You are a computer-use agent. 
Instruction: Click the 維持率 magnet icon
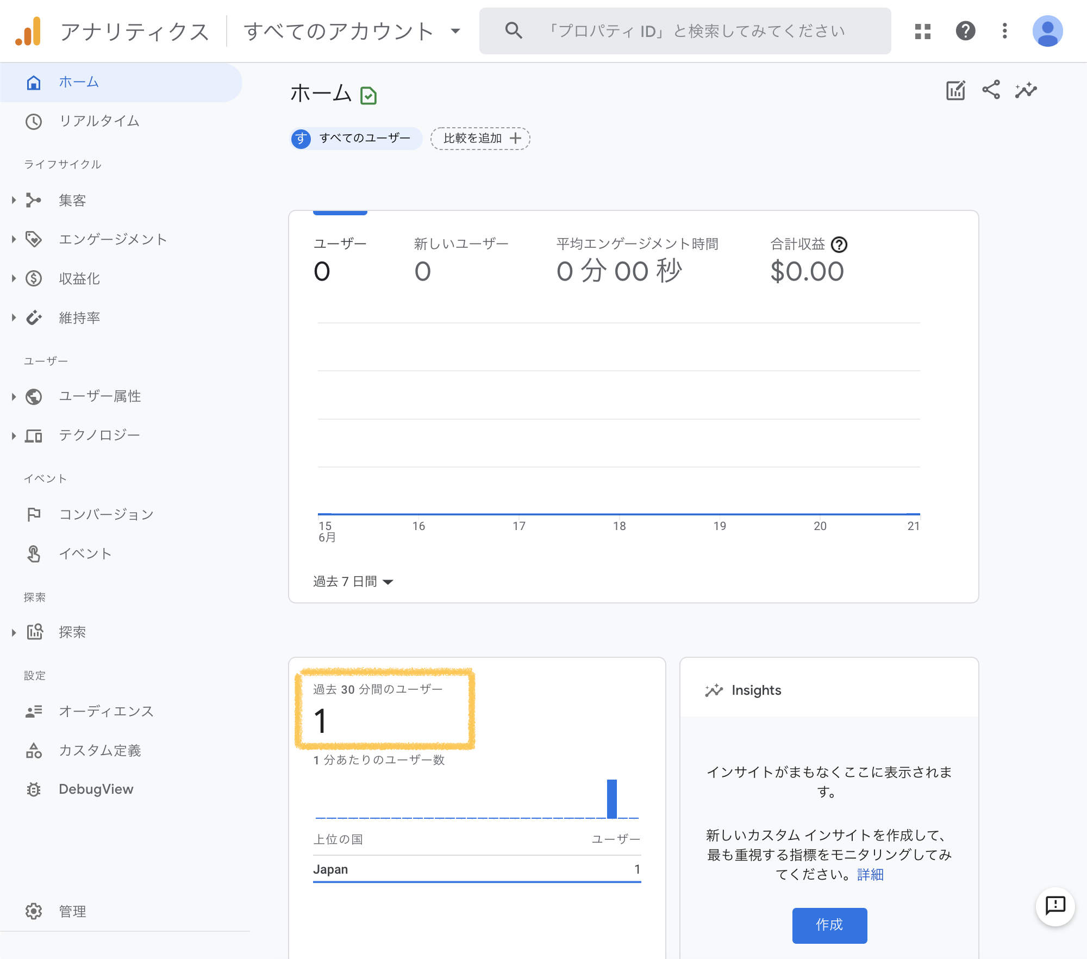[34, 318]
